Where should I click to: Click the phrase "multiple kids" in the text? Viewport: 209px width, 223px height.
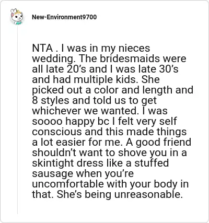[106, 79]
